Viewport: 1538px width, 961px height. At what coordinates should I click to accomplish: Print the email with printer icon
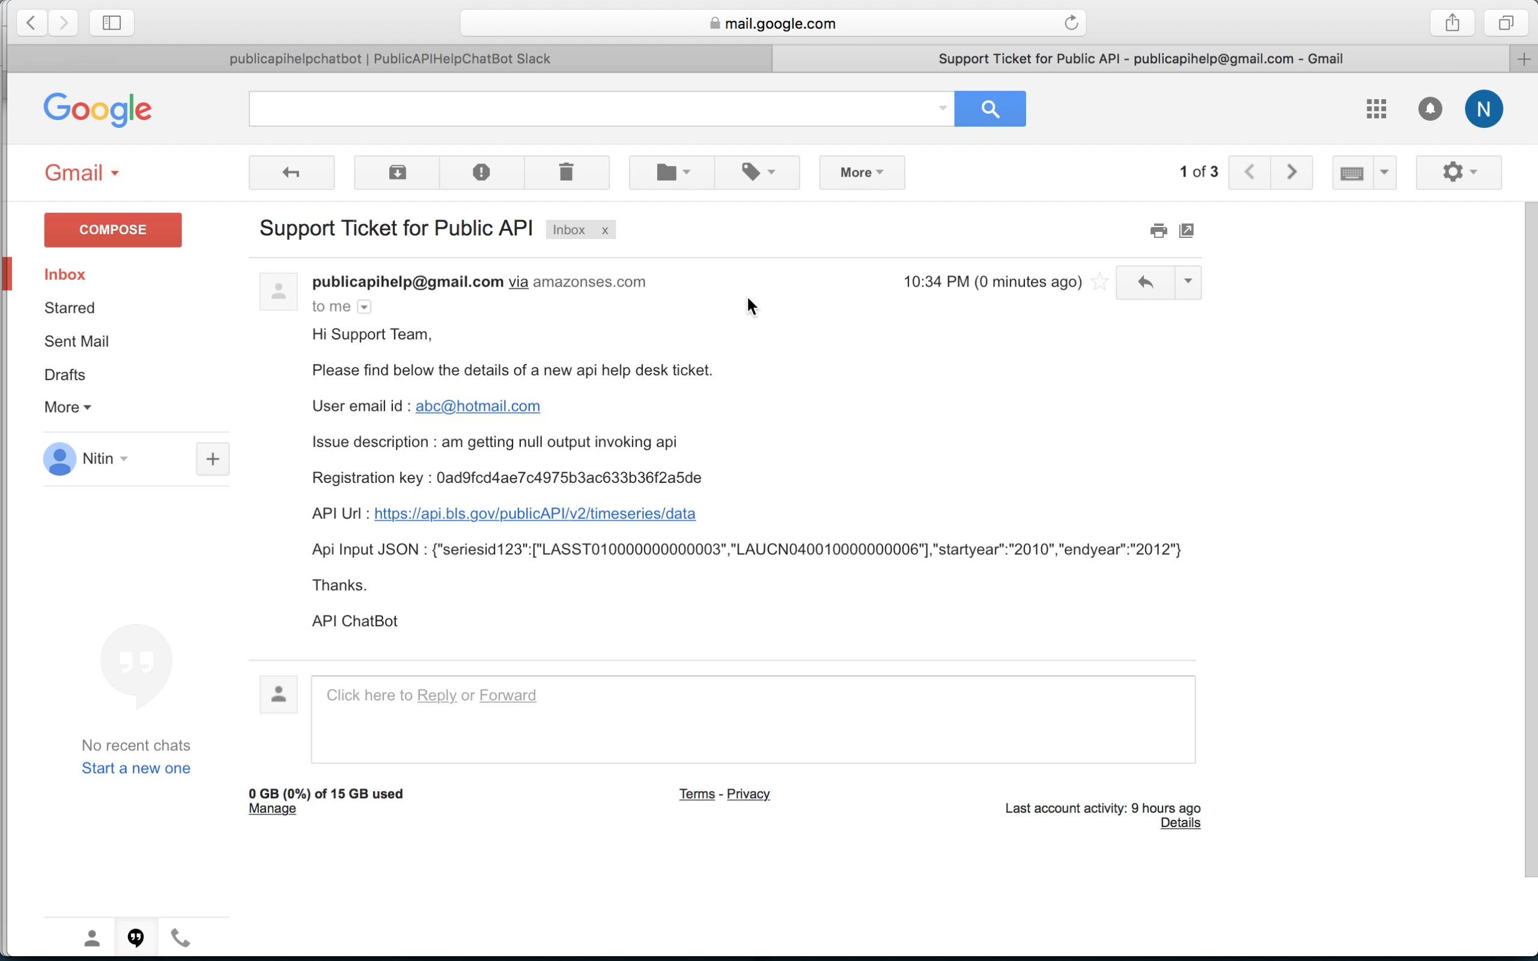pyautogui.click(x=1158, y=230)
